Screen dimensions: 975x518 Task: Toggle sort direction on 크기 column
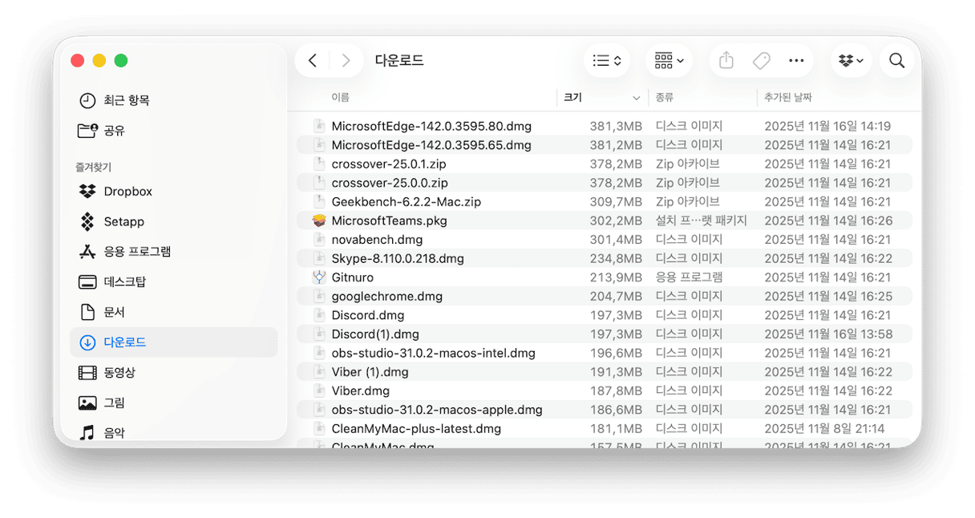[x=636, y=98]
